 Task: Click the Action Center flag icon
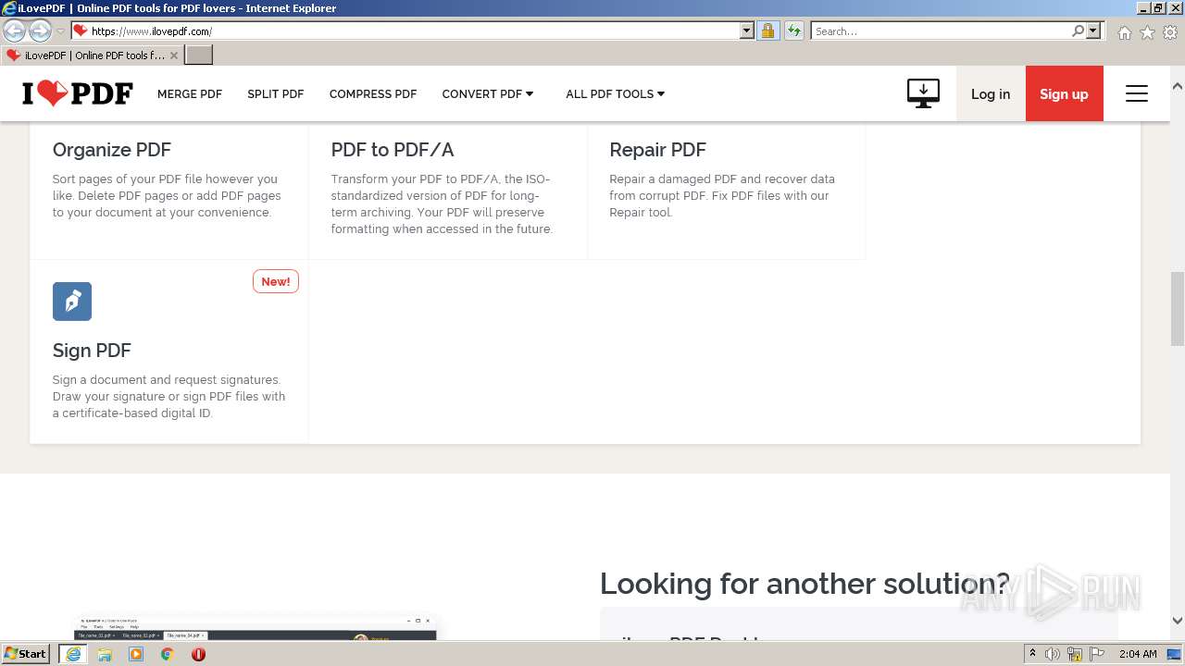1097,654
